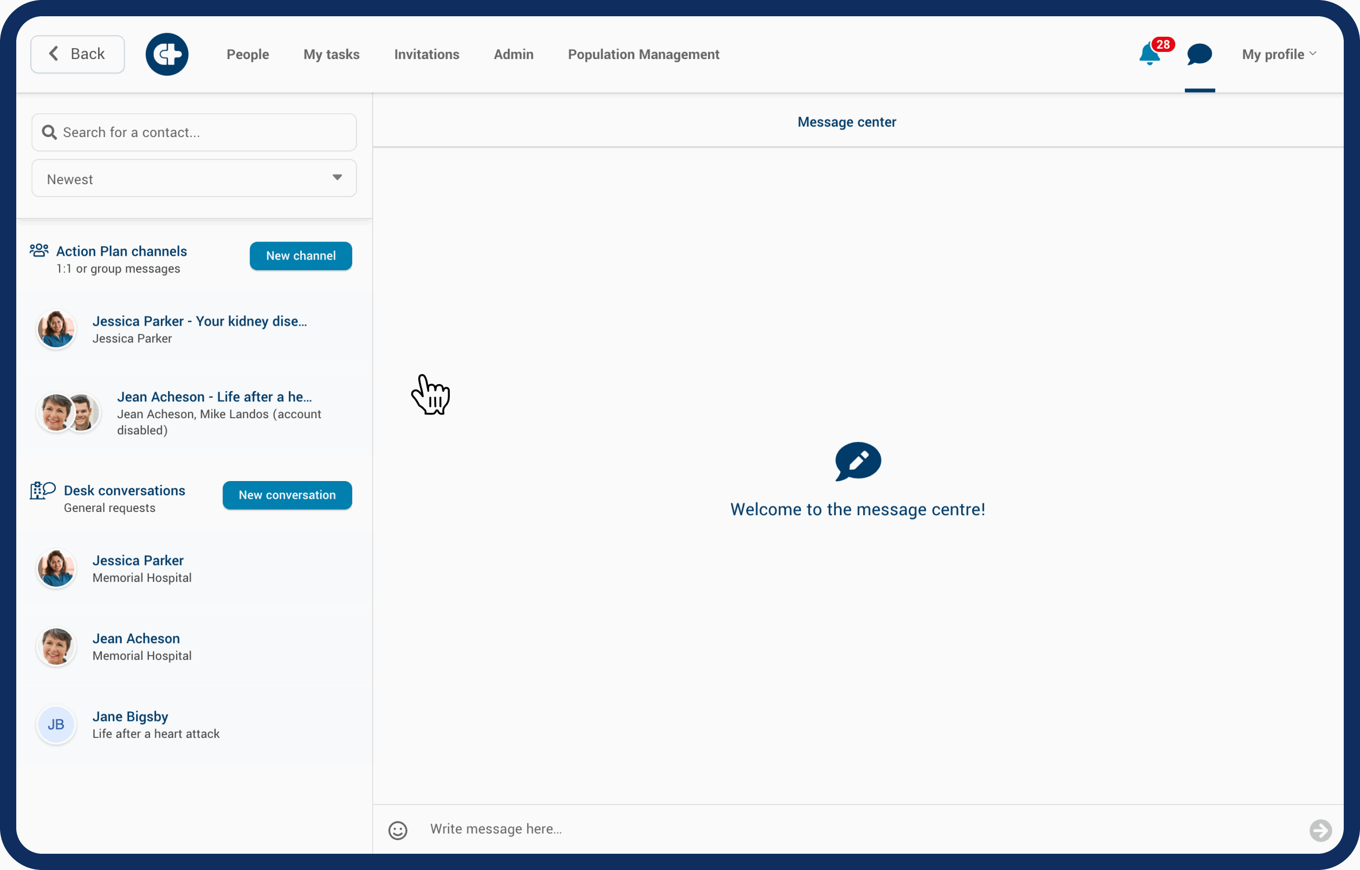Click the notification bell icon

pyautogui.click(x=1150, y=55)
